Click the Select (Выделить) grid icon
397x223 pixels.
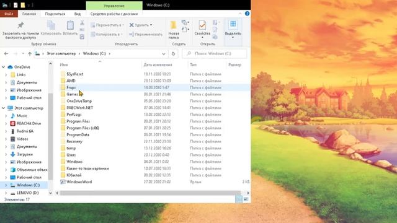[233, 25]
